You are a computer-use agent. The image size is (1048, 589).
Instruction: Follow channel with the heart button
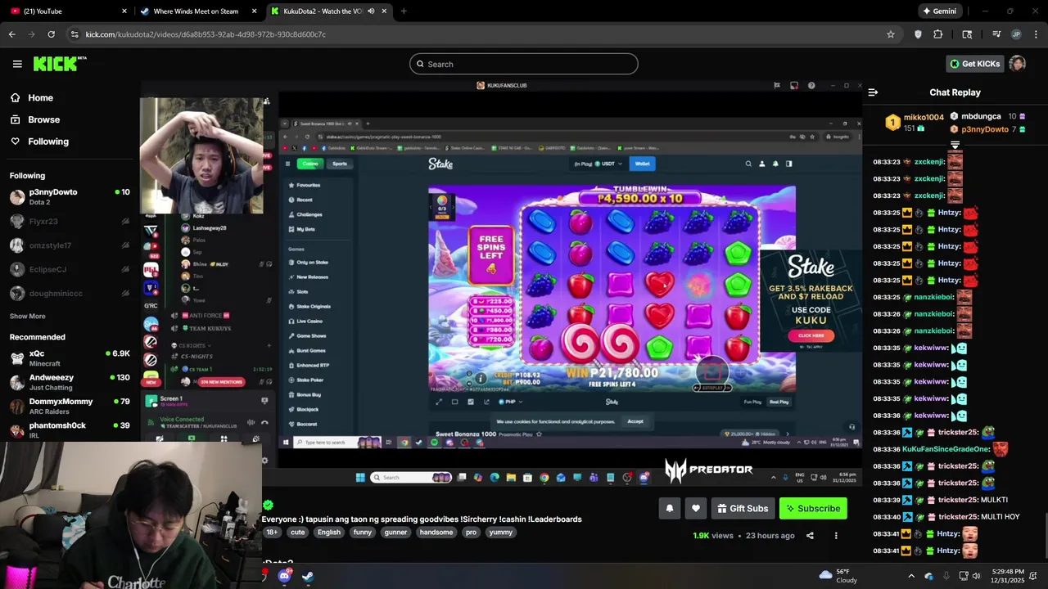coord(695,508)
